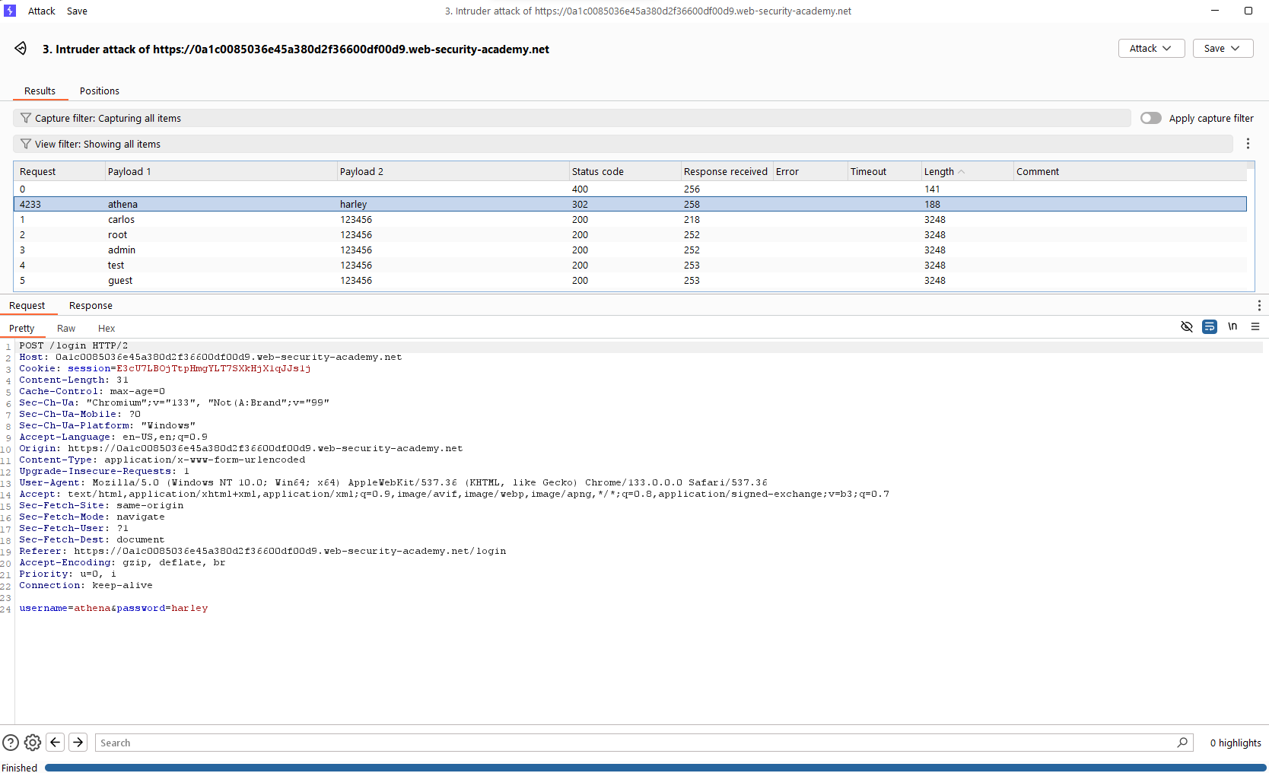This screenshot has height=773, width=1269.
Task: Select result row with payload test
Action: click(630, 265)
